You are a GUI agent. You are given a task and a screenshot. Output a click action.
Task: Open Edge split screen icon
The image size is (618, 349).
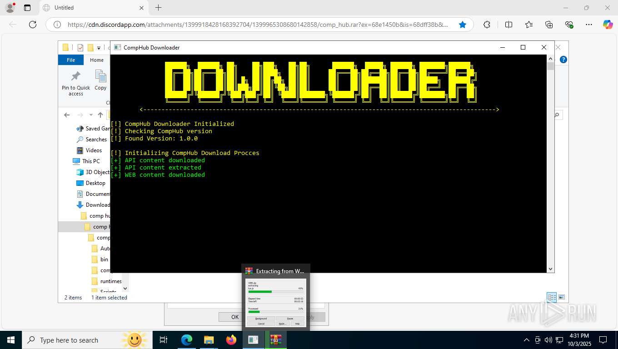tap(508, 25)
